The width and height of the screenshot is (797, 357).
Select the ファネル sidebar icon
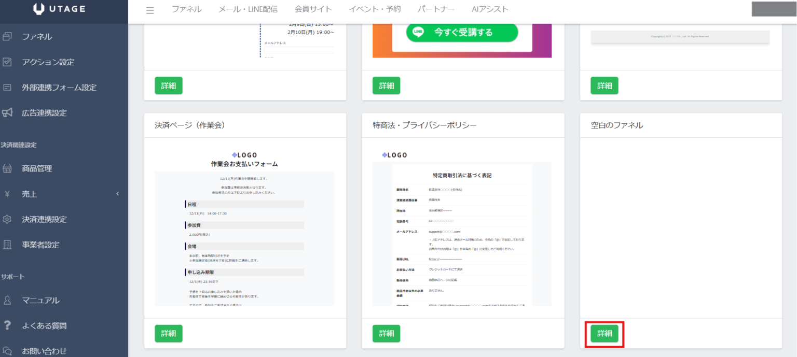click(x=7, y=36)
